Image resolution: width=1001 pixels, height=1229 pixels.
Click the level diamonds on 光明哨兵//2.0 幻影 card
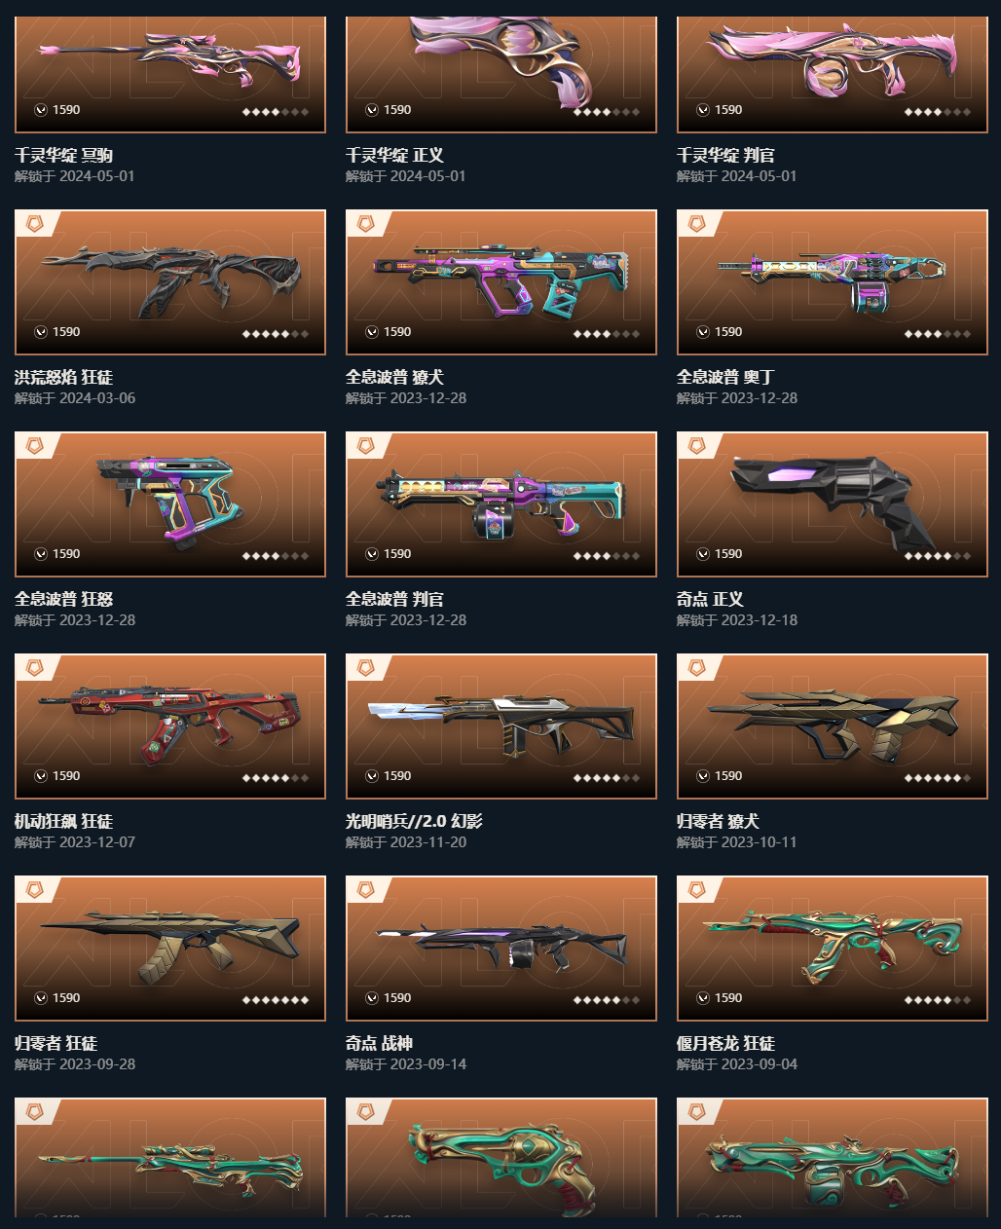(x=607, y=778)
